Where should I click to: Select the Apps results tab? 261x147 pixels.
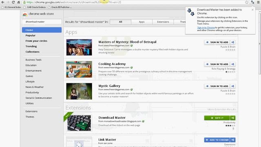click(x=142, y=22)
